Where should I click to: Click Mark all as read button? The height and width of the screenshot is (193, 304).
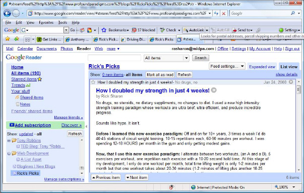click(160, 75)
